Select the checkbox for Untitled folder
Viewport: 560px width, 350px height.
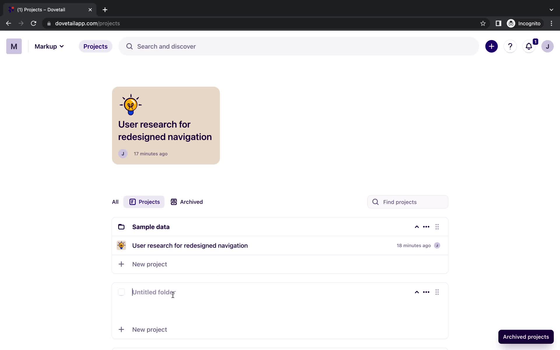point(121,292)
